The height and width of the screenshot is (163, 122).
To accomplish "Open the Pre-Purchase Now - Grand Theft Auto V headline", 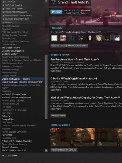I will [x=75, y=59].
